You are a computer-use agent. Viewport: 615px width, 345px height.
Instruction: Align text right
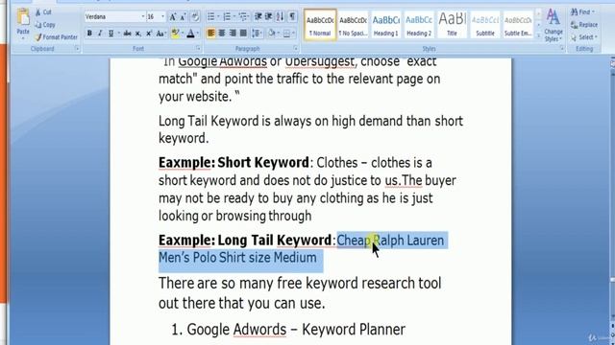point(233,34)
